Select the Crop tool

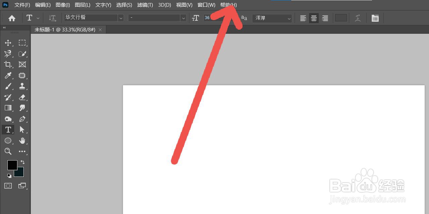tap(8, 65)
